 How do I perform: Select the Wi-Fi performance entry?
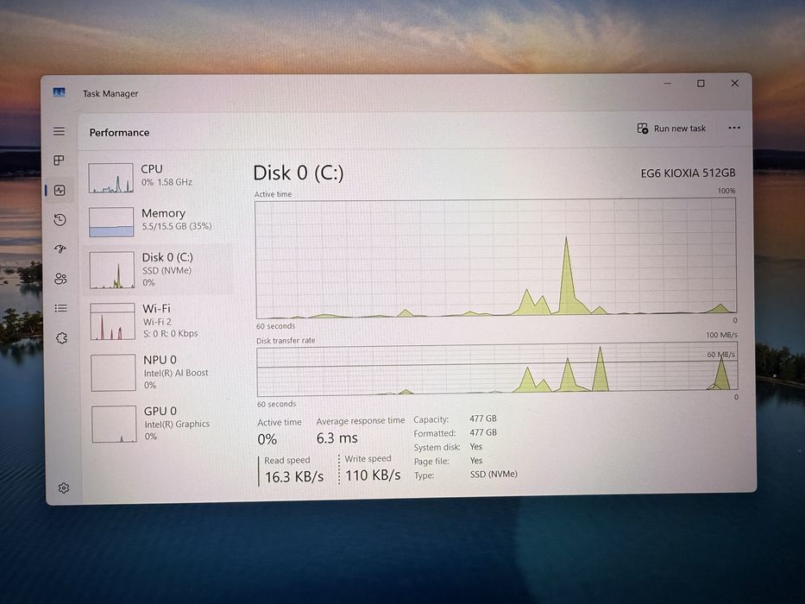[x=158, y=321]
